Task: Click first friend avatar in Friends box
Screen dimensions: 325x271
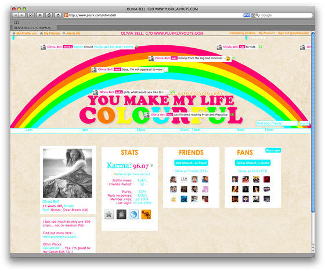Action: [x=174, y=179]
